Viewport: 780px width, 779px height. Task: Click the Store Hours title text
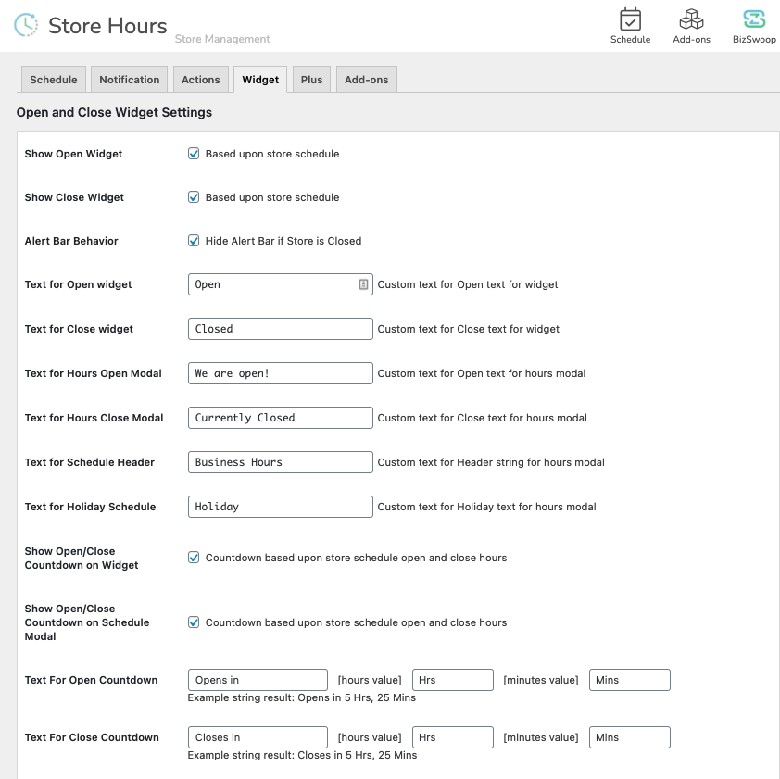point(107,26)
